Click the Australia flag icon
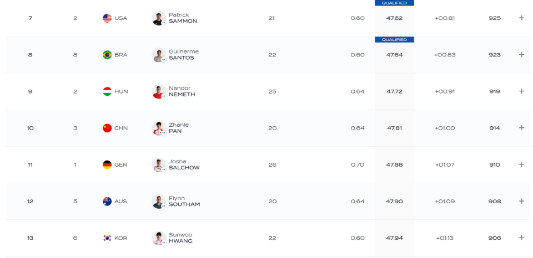 point(107,201)
